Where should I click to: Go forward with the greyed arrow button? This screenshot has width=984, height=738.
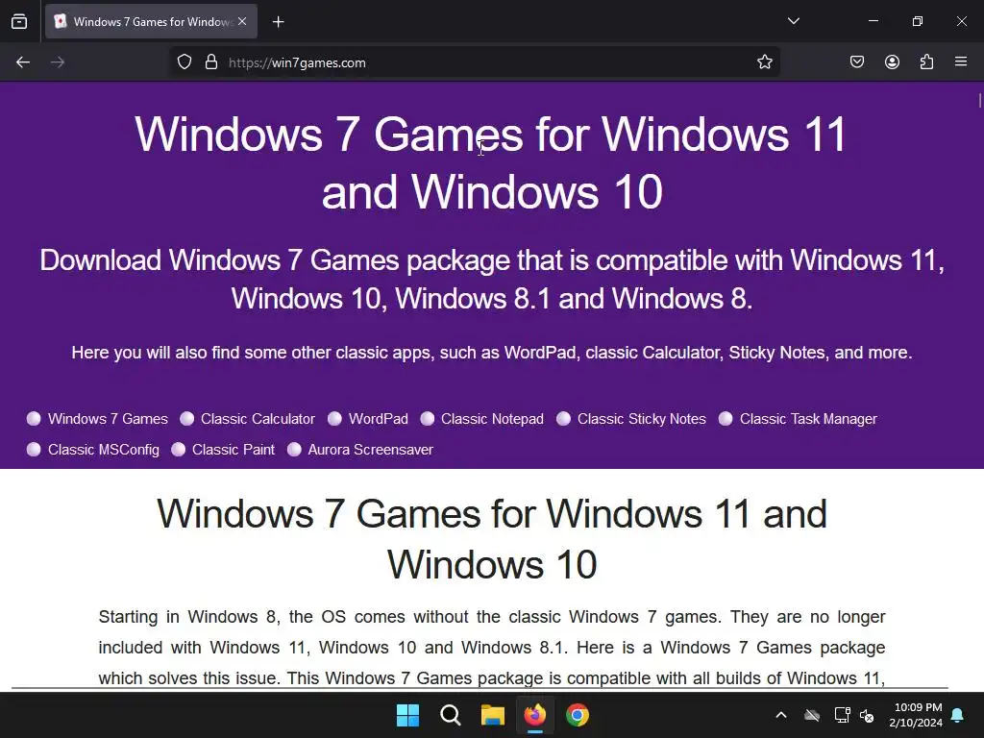(58, 62)
